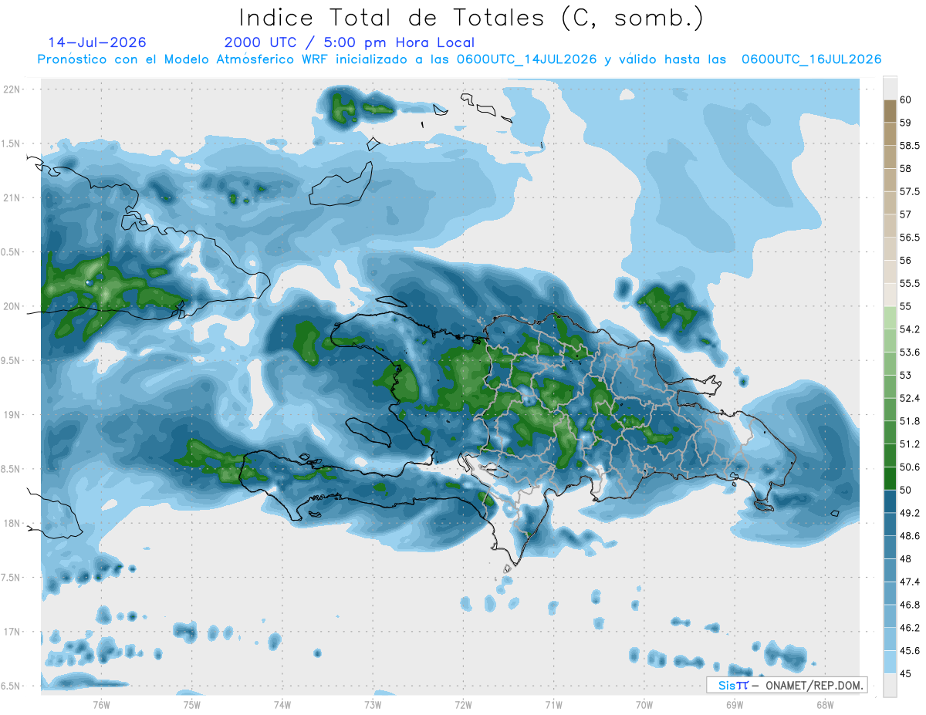Screen dimensions: 926x715
Task: Click the "76W" longitude label
Action: pyautogui.click(x=101, y=705)
